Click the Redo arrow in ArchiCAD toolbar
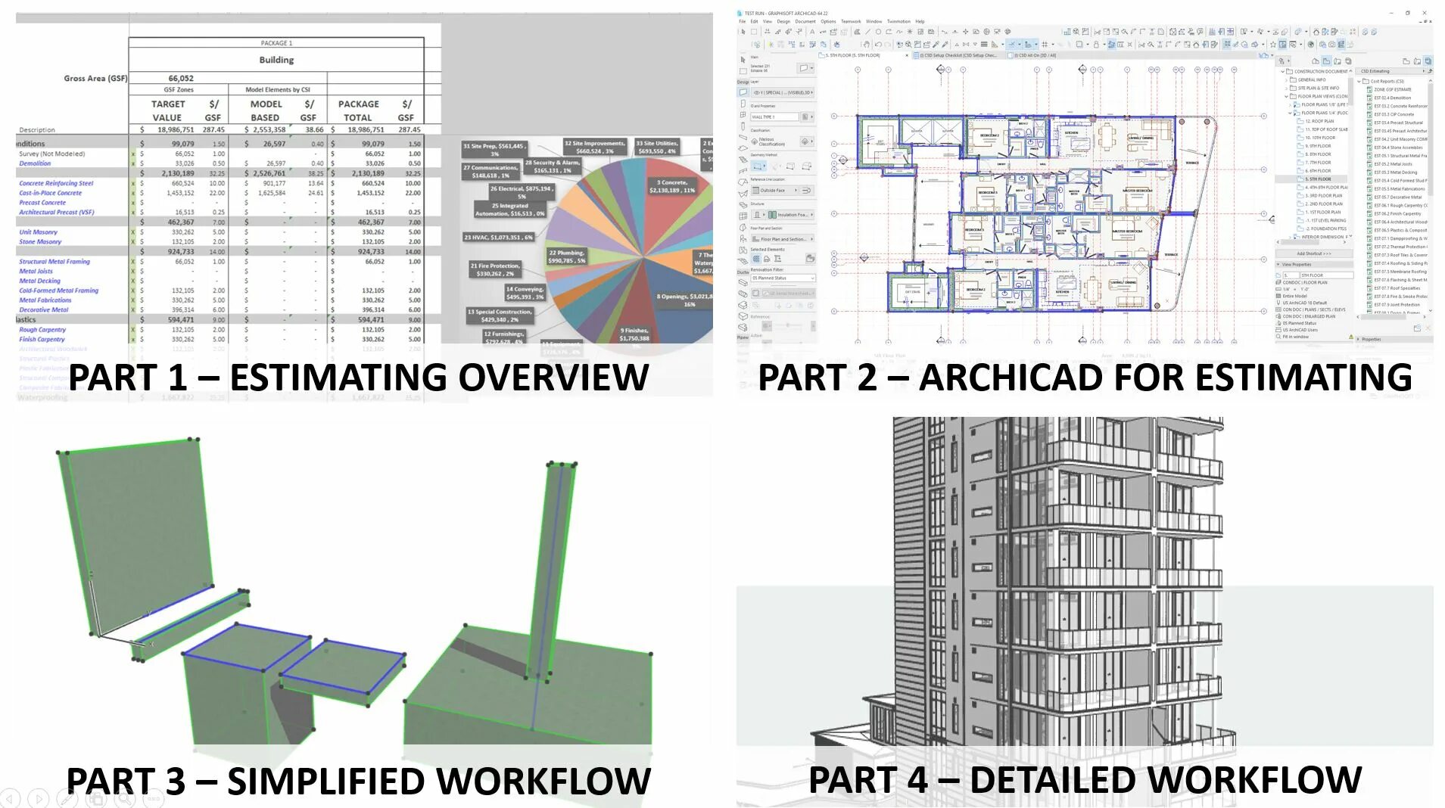 pyautogui.click(x=887, y=45)
